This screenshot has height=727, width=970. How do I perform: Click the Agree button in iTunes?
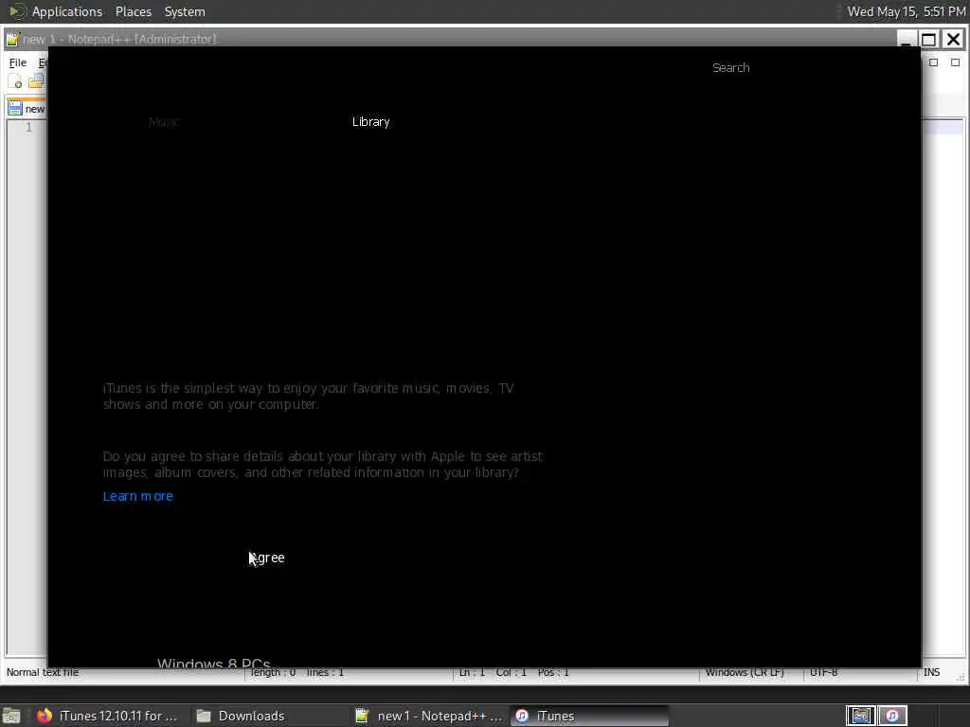pos(266,558)
